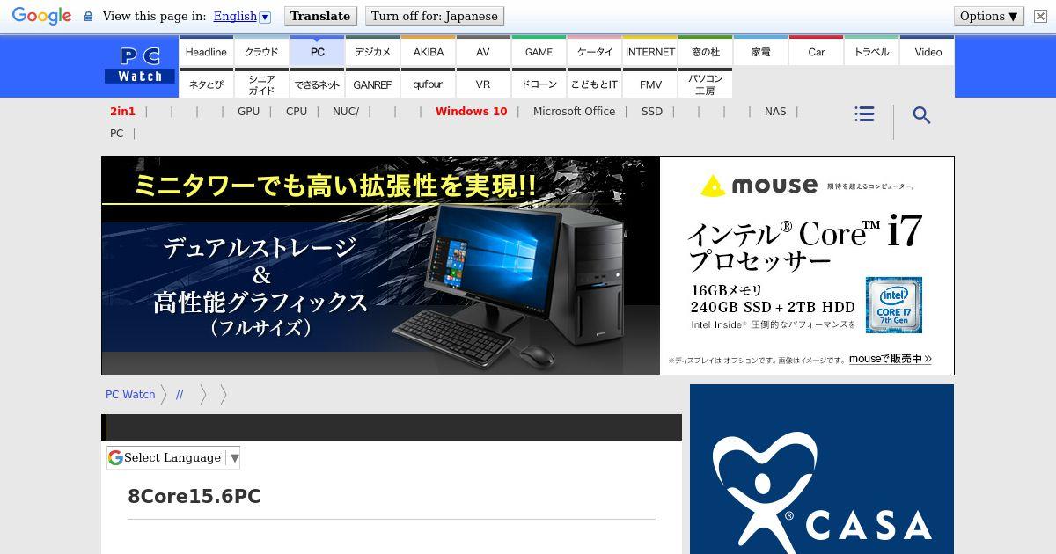Open the ドローン tab

coord(539,84)
